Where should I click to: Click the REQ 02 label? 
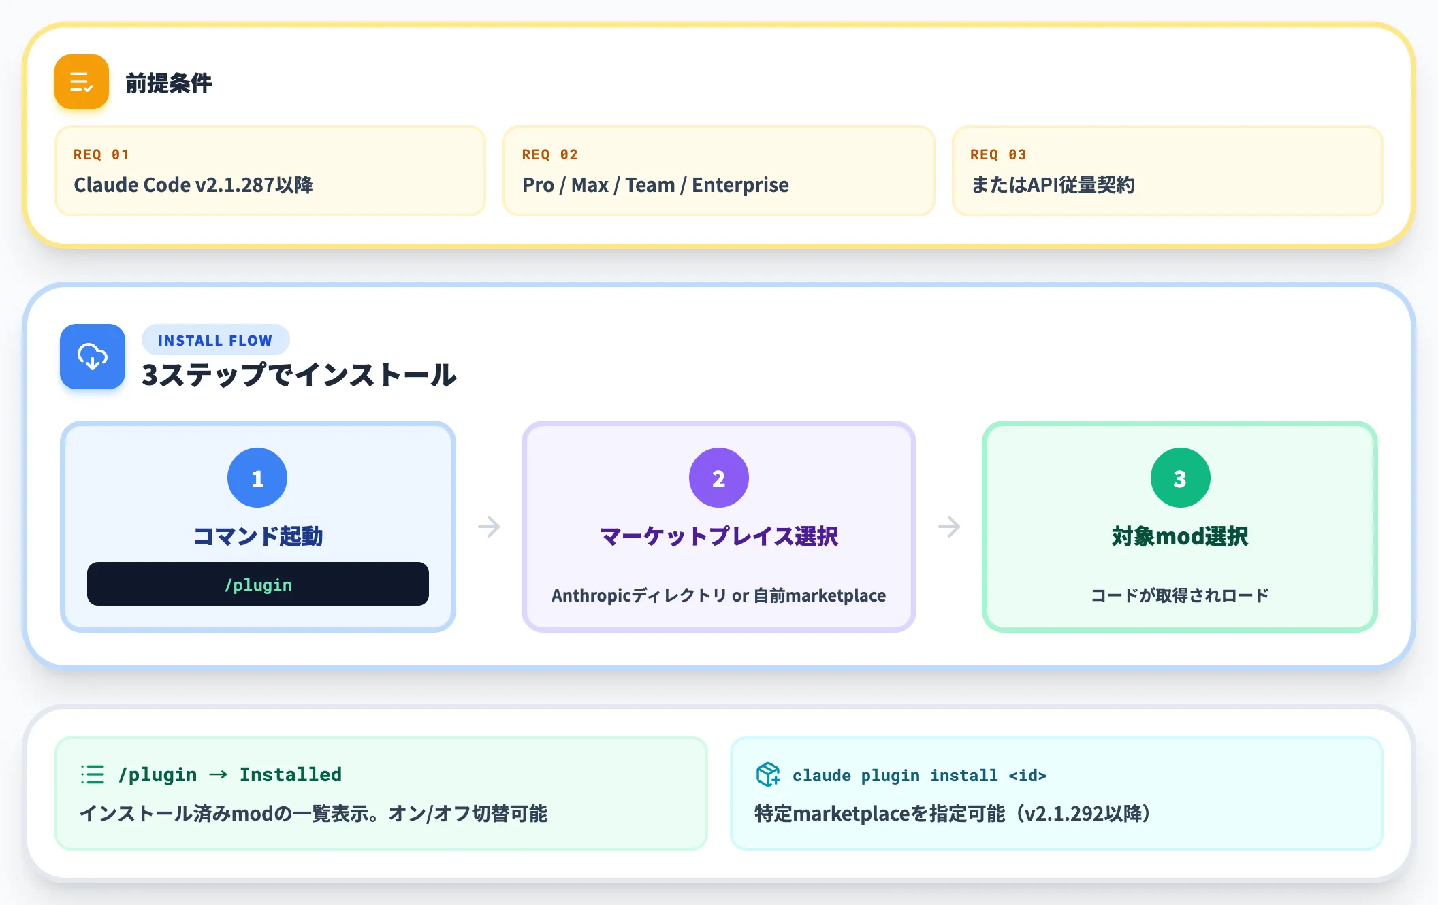550,154
